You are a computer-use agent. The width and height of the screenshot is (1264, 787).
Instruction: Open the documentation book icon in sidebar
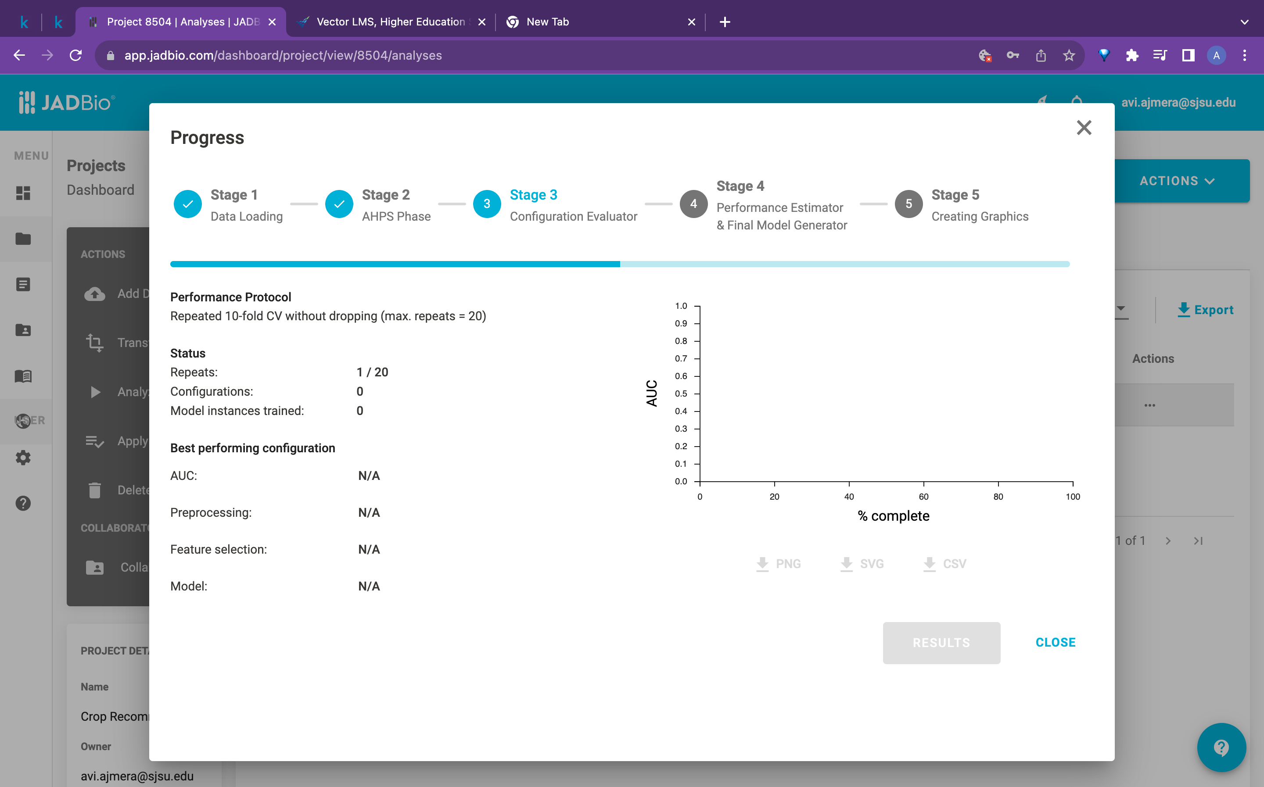tap(23, 376)
